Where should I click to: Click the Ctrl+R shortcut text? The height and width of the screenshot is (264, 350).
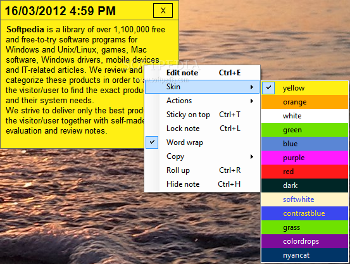(230, 170)
